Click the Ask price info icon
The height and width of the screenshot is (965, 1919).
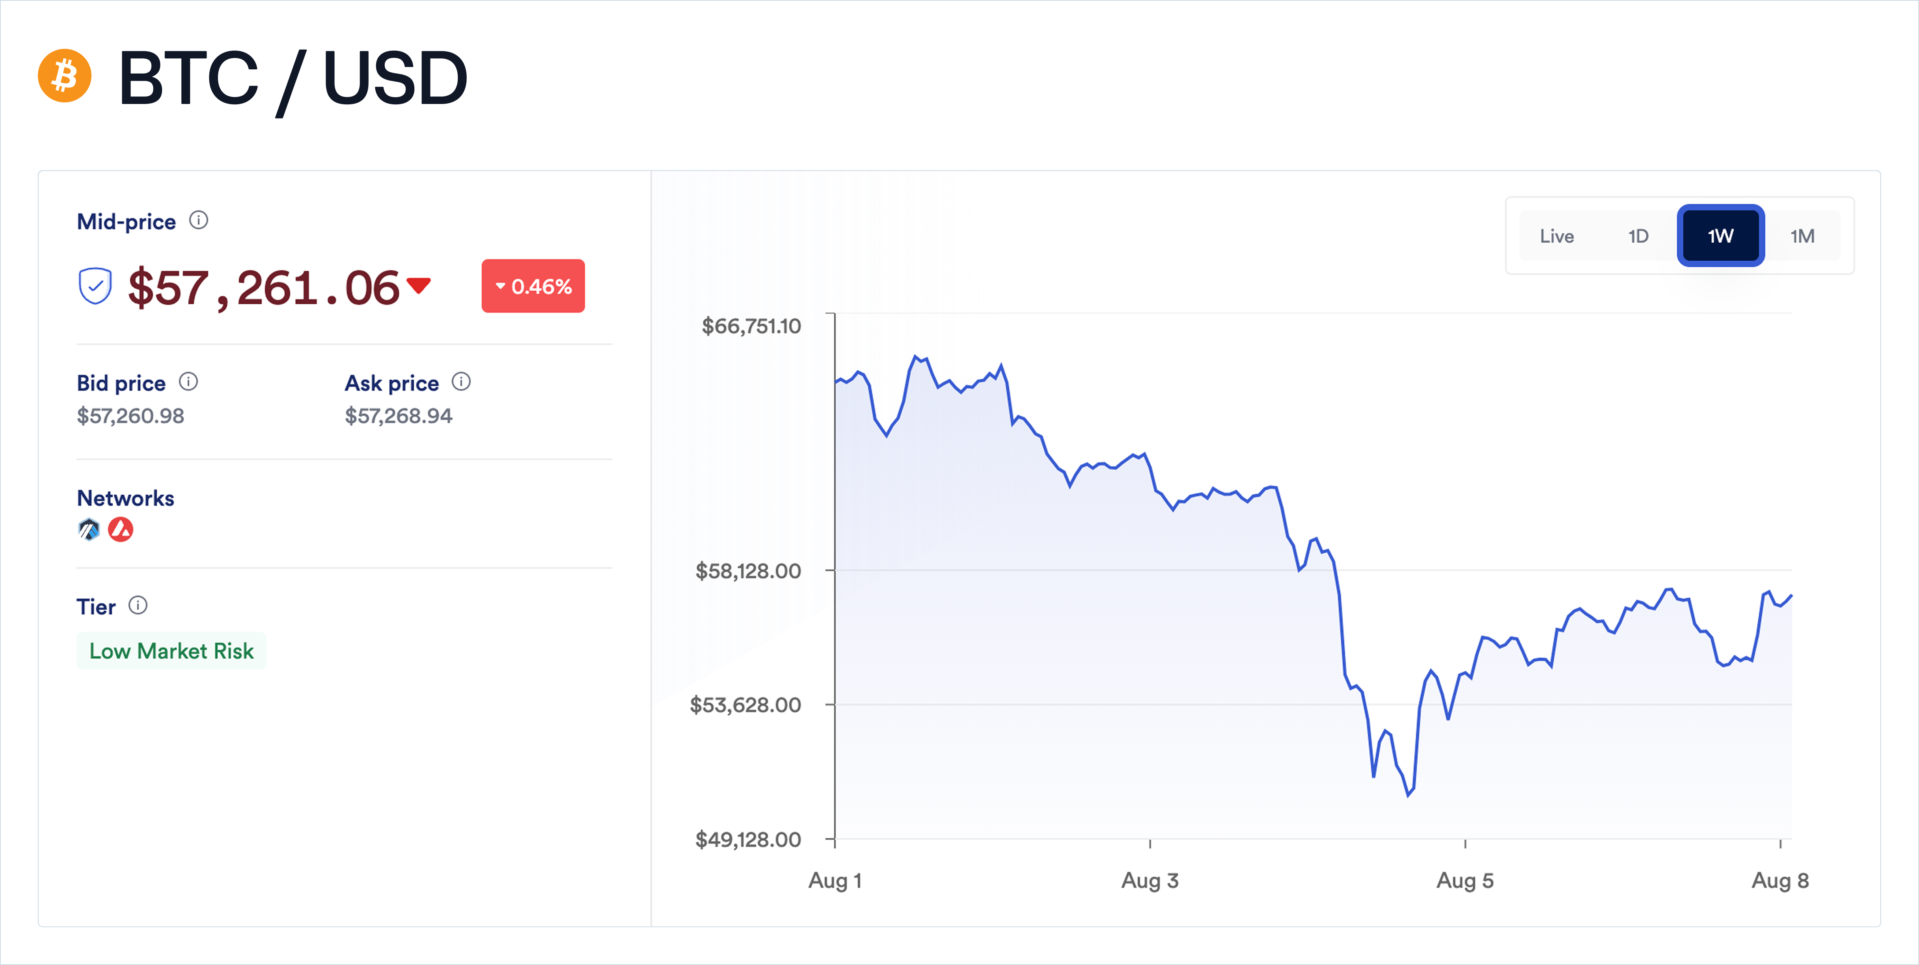461,382
